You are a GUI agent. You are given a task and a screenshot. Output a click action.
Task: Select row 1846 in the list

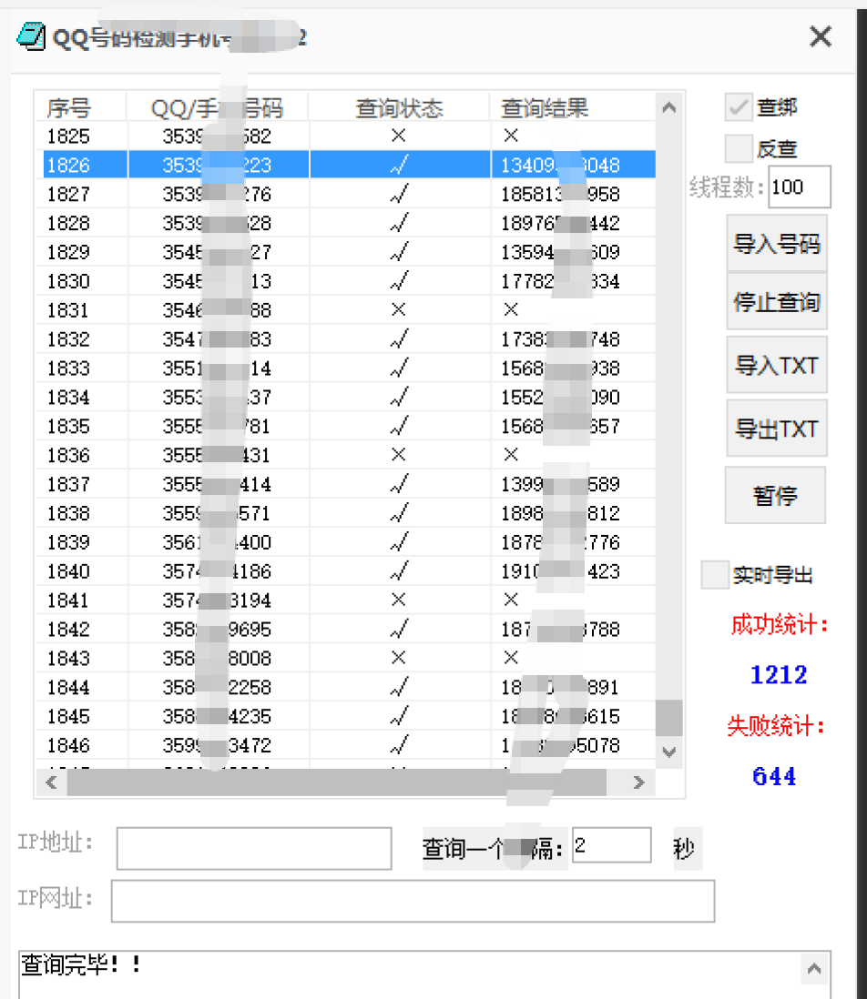(x=346, y=745)
